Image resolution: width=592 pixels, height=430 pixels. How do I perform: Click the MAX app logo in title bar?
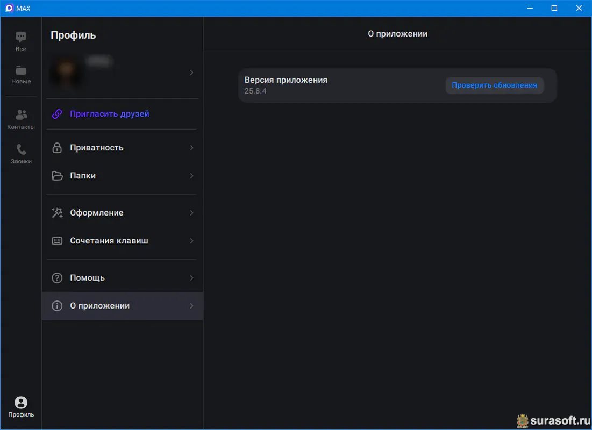[x=9, y=8]
